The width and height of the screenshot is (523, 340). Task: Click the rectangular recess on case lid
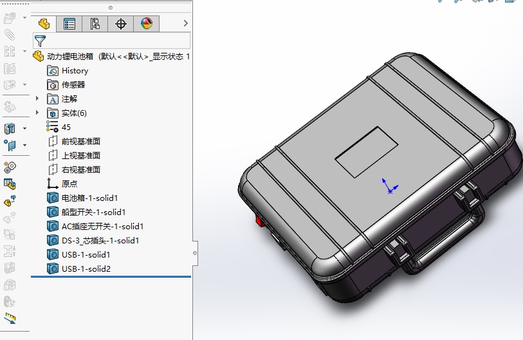coord(366,152)
